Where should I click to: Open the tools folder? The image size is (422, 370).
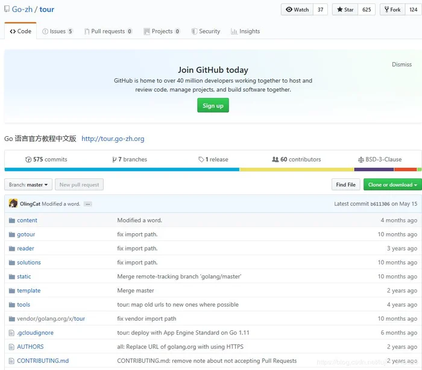[x=24, y=304]
